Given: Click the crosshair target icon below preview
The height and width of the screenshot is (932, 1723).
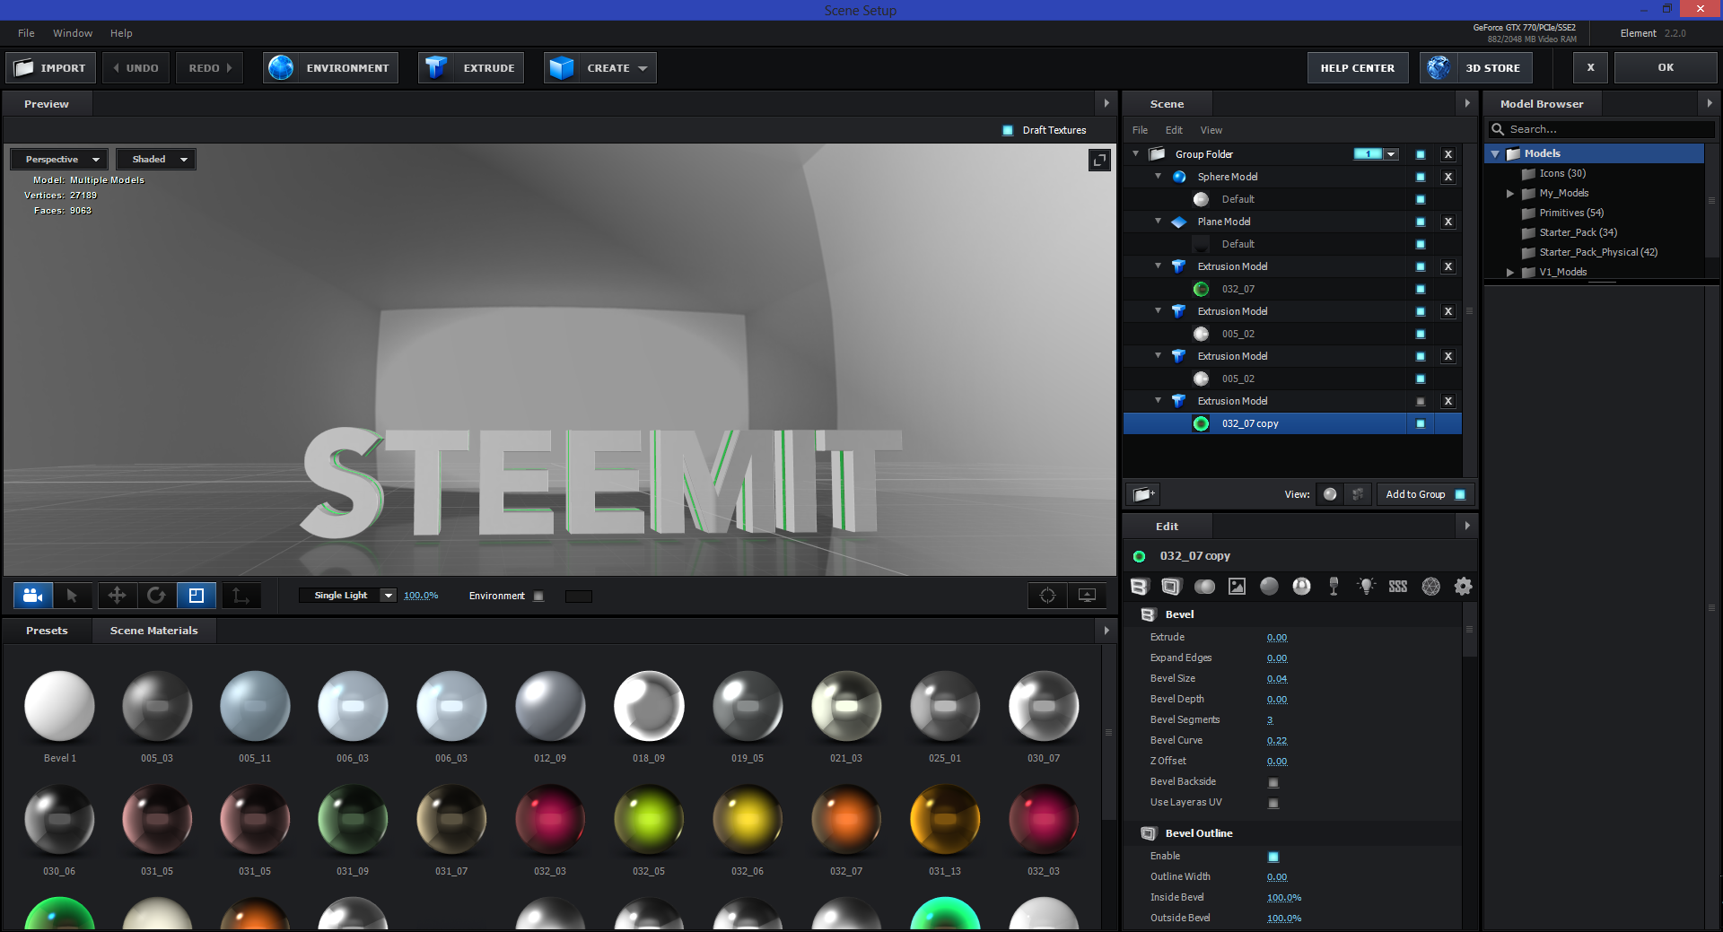Looking at the screenshot, I should (x=1047, y=596).
